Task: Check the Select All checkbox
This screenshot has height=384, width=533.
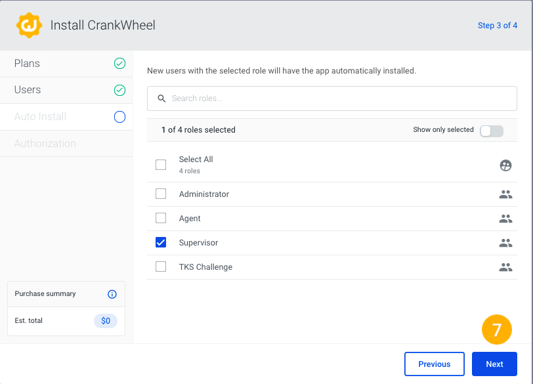Action: pyautogui.click(x=161, y=165)
